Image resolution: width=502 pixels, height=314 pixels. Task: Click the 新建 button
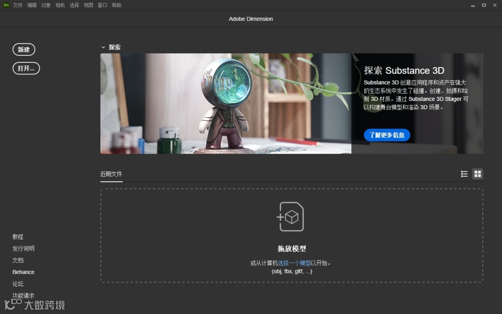(24, 49)
